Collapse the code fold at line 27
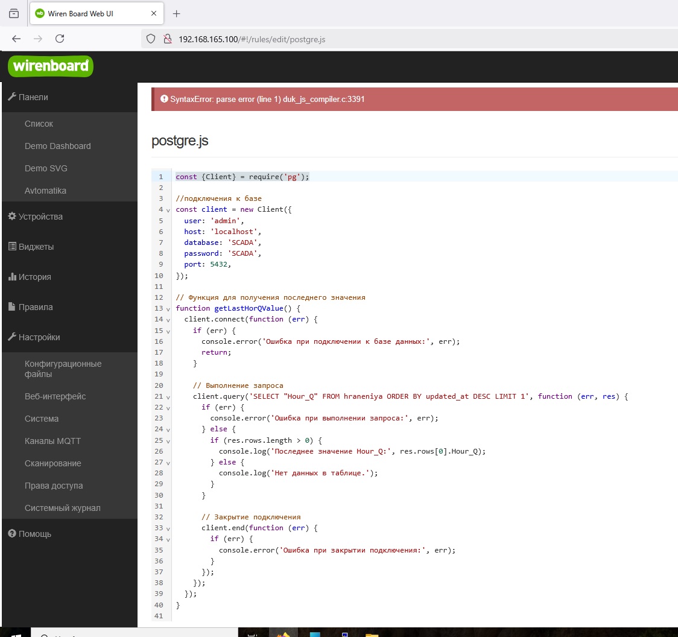 (x=168, y=463)
